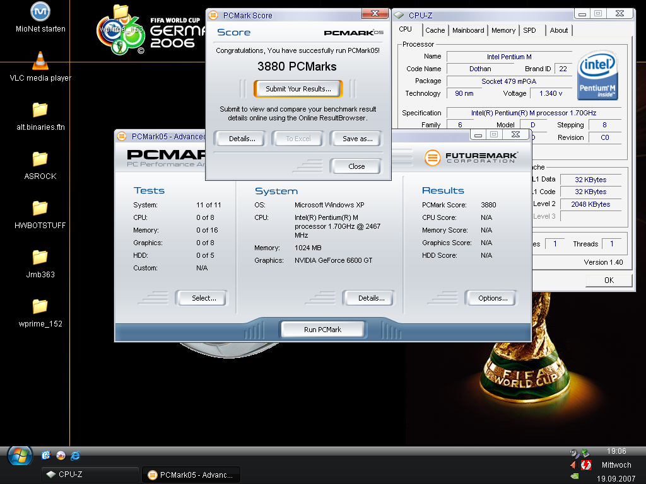Click PCMark Score window title icon
Image resolution: width=646 pixels, height=484 pixels.
213,16
